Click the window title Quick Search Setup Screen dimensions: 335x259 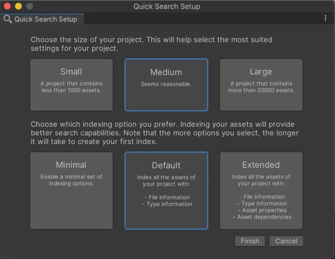click(167, 6)
